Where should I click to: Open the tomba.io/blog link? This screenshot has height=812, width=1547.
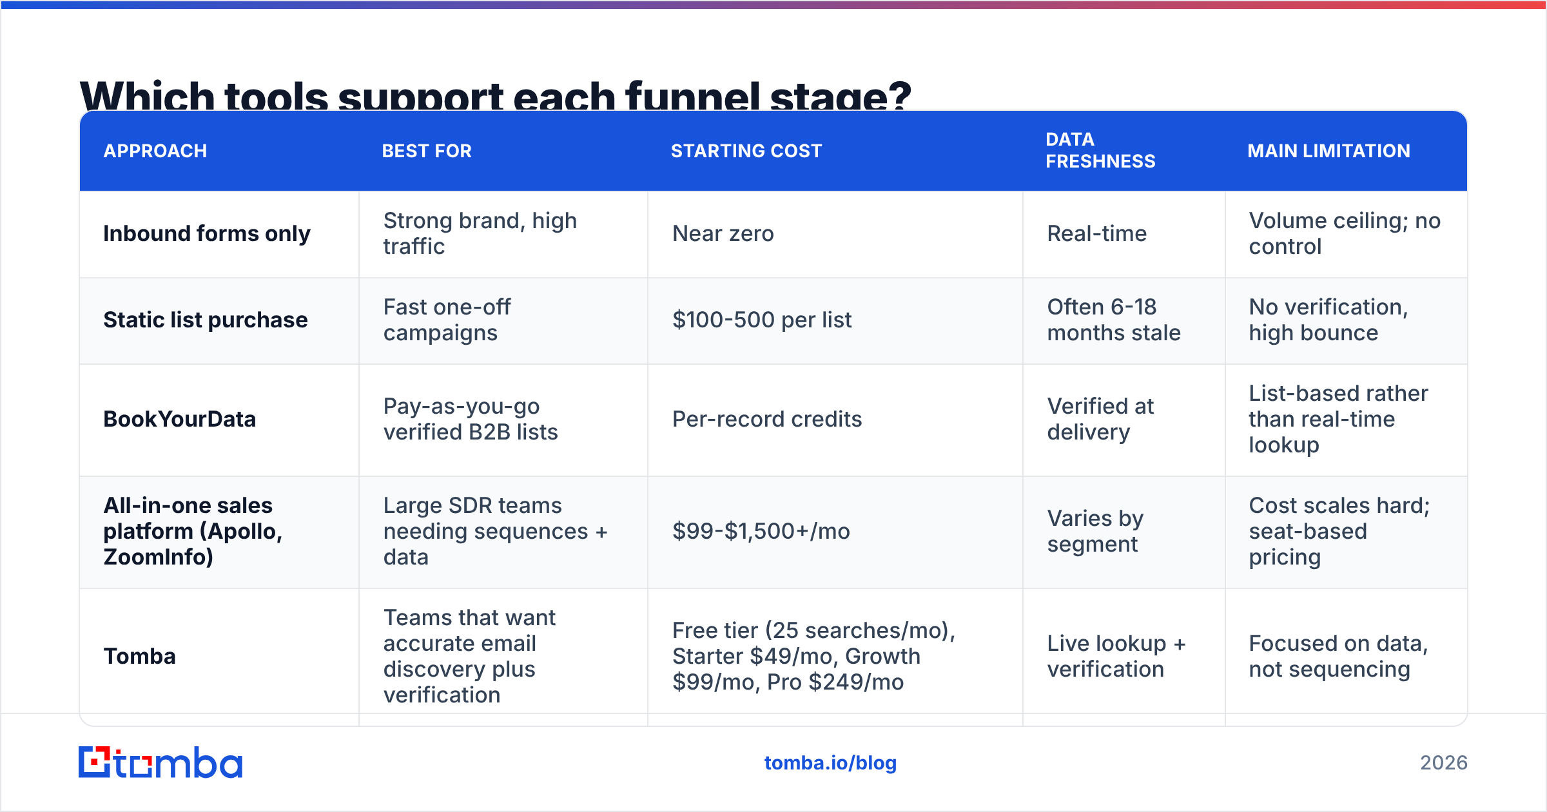830,763
